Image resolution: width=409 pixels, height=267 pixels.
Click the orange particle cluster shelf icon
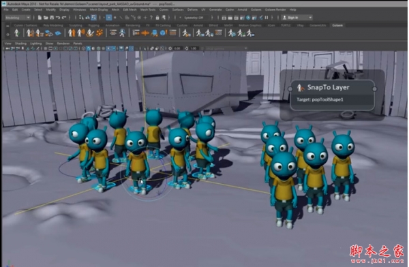coord(100,33)
